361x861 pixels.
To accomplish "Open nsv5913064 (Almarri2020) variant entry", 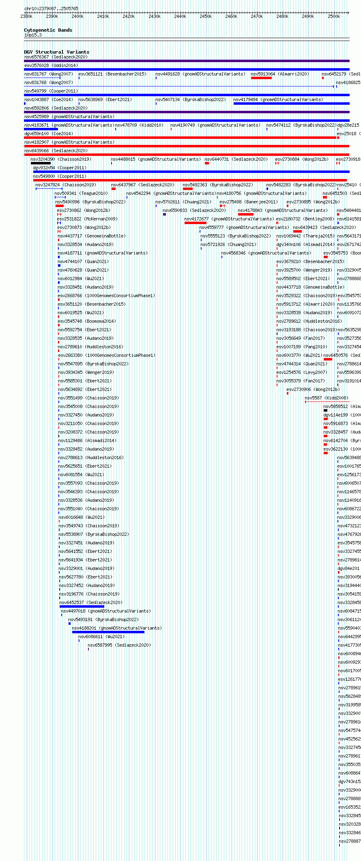I will [x=280, y=74].
